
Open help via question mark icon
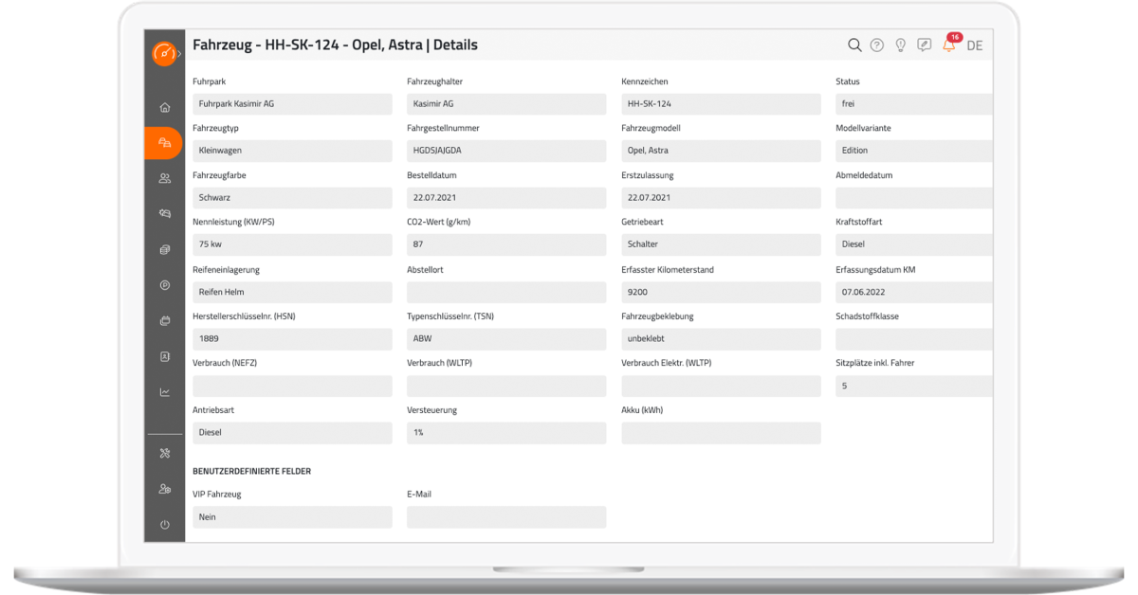877,45
